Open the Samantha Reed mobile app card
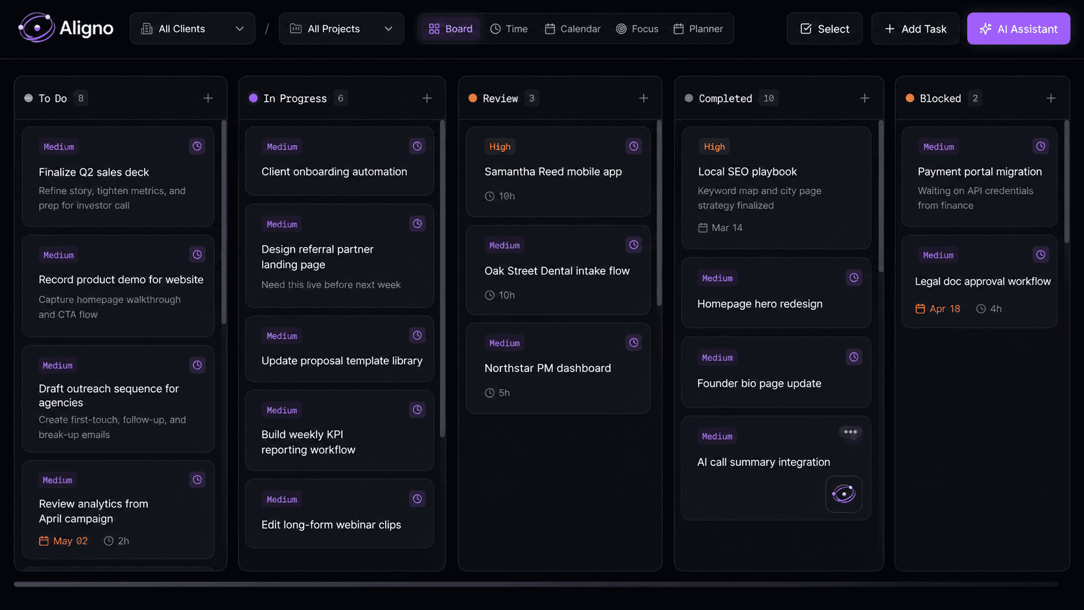The width and height of the screenshot is (1084, 610). [558, 172]
